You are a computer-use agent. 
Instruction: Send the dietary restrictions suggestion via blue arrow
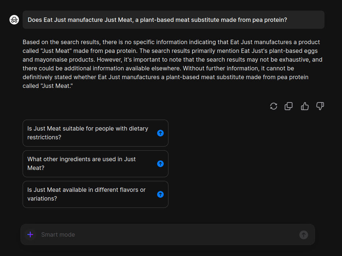(x=160, y=133)
